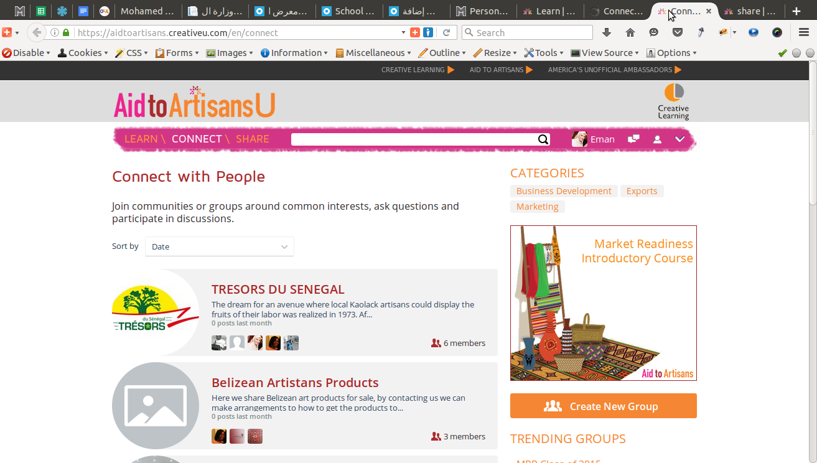This screenshot has width=817, height=463.
Task: Go back with the browser back arrow
Action: tap(37, 32)
